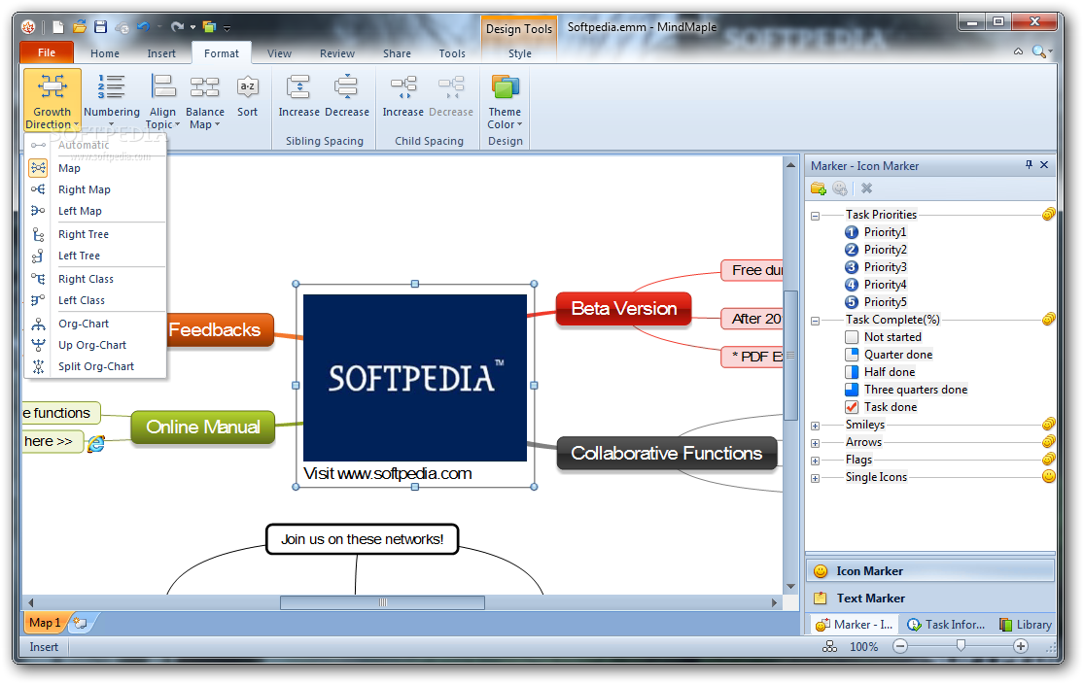The height and width of the screenshot is (684, 1084).
Task: Click Decrease sibling spacing icon
Action: [x=346, y=87]
